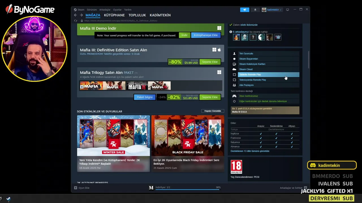Open the Mafia III EULA link
Viewport: 362px width, 203px height.
(x=240, y=112)
